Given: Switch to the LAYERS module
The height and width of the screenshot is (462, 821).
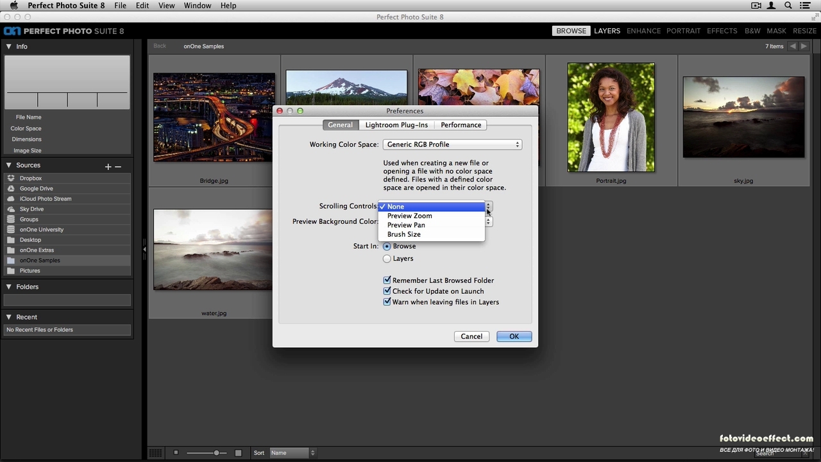Looking at the screenshot, I should click(x=607, y=31).
